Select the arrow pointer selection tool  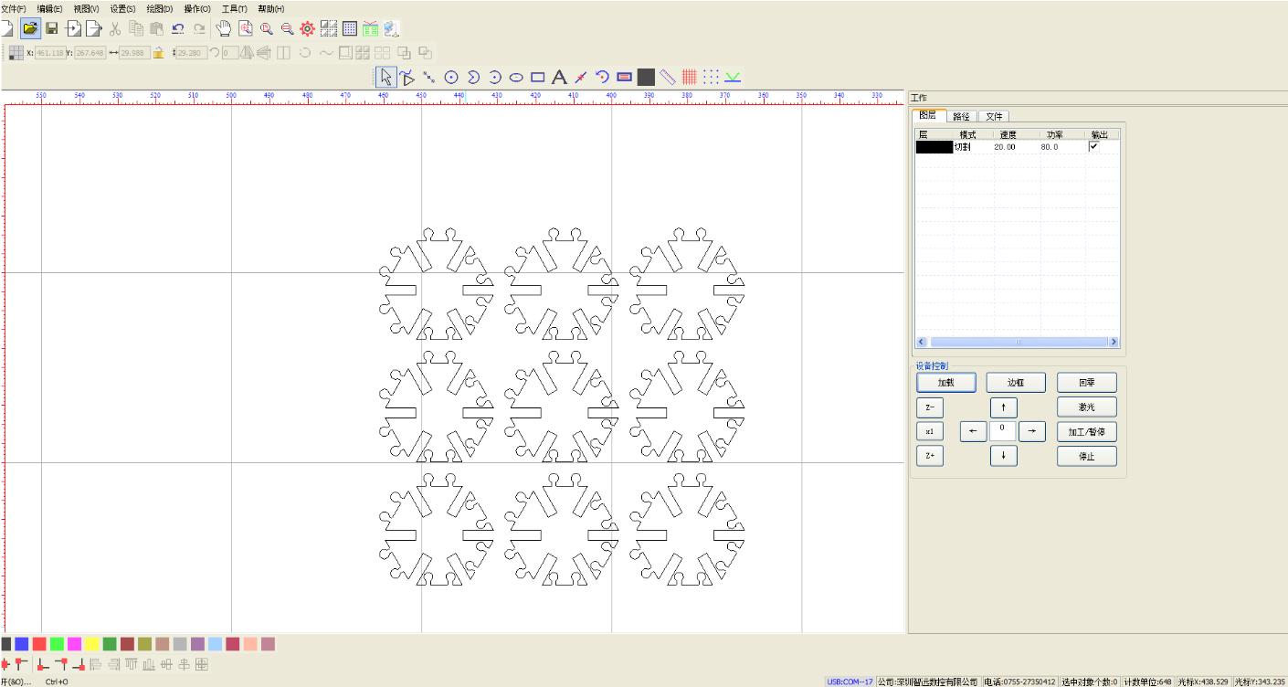coord(385,78)
